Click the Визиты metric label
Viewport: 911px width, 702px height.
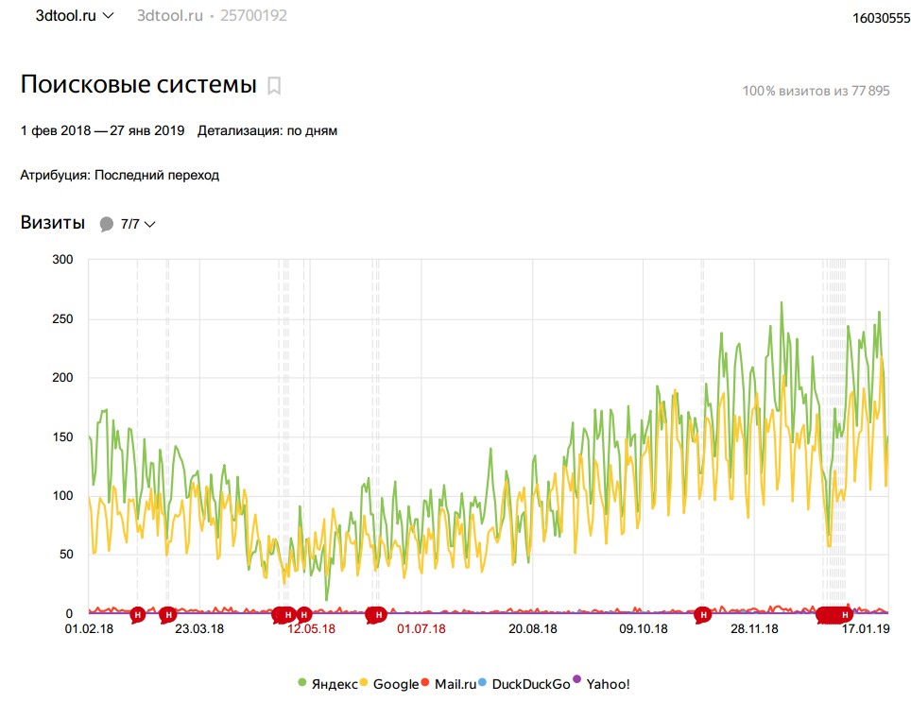tap(53, 222)
